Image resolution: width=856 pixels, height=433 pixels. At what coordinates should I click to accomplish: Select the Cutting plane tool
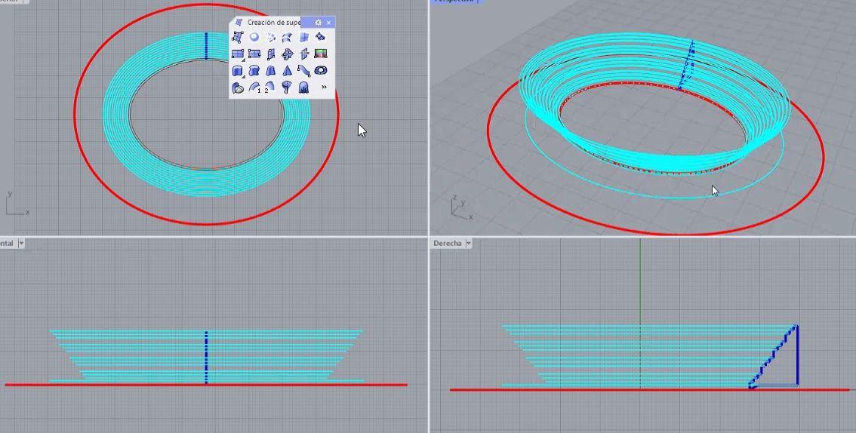(304, 54)
